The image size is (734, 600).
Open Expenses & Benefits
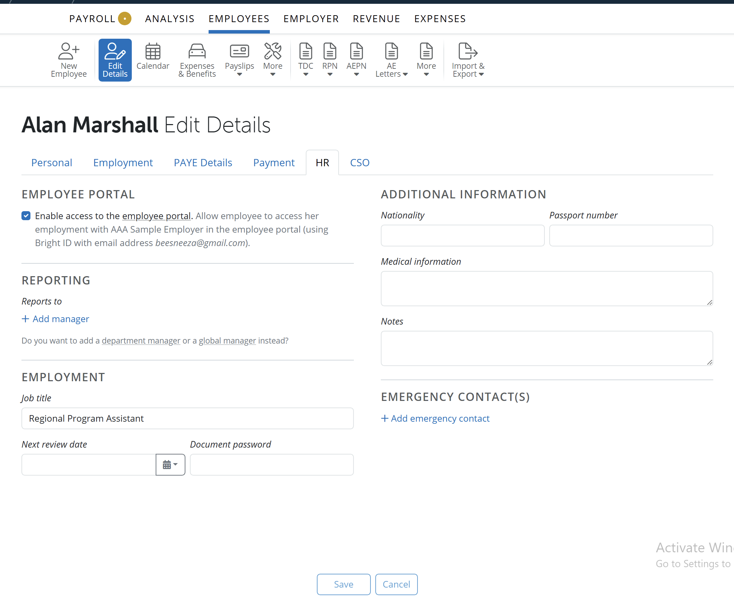(197, 60)
